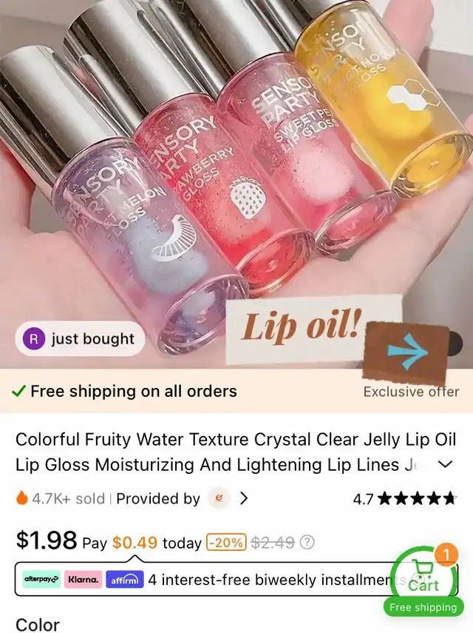The height and width of the screenshot is (633, 473).
Task: Select the Afterpay payment badge
Action: [x=41, y=579]
